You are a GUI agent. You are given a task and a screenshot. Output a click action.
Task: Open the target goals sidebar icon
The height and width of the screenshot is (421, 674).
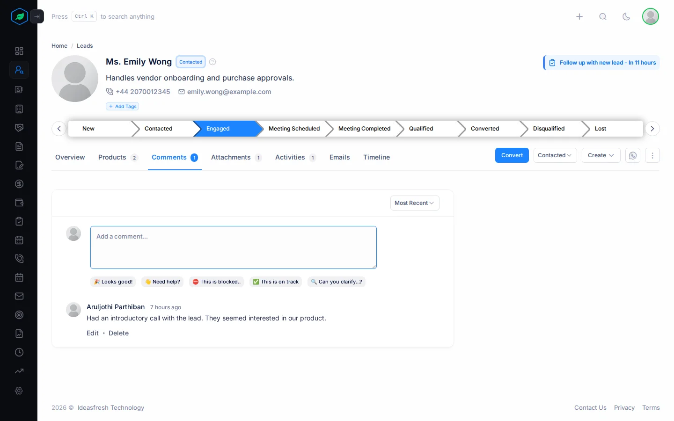[x=19, y=315]
